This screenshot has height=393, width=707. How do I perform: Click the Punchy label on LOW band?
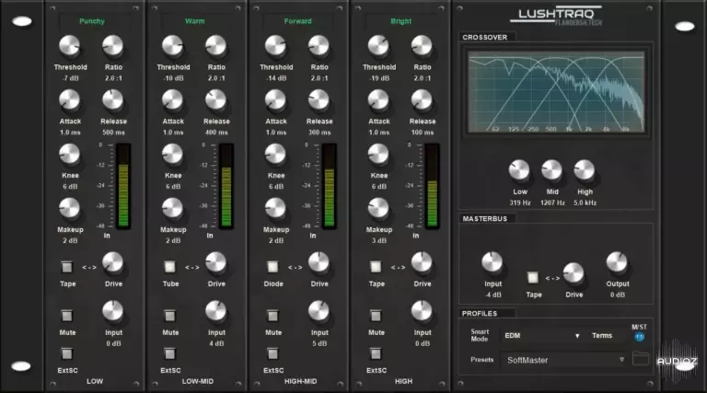[x=92, y=21]
